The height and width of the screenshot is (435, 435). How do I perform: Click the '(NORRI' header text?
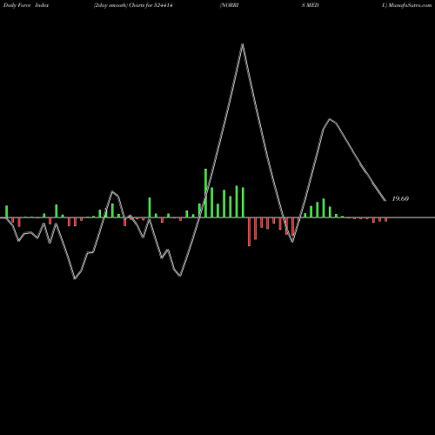pos(229,5)
